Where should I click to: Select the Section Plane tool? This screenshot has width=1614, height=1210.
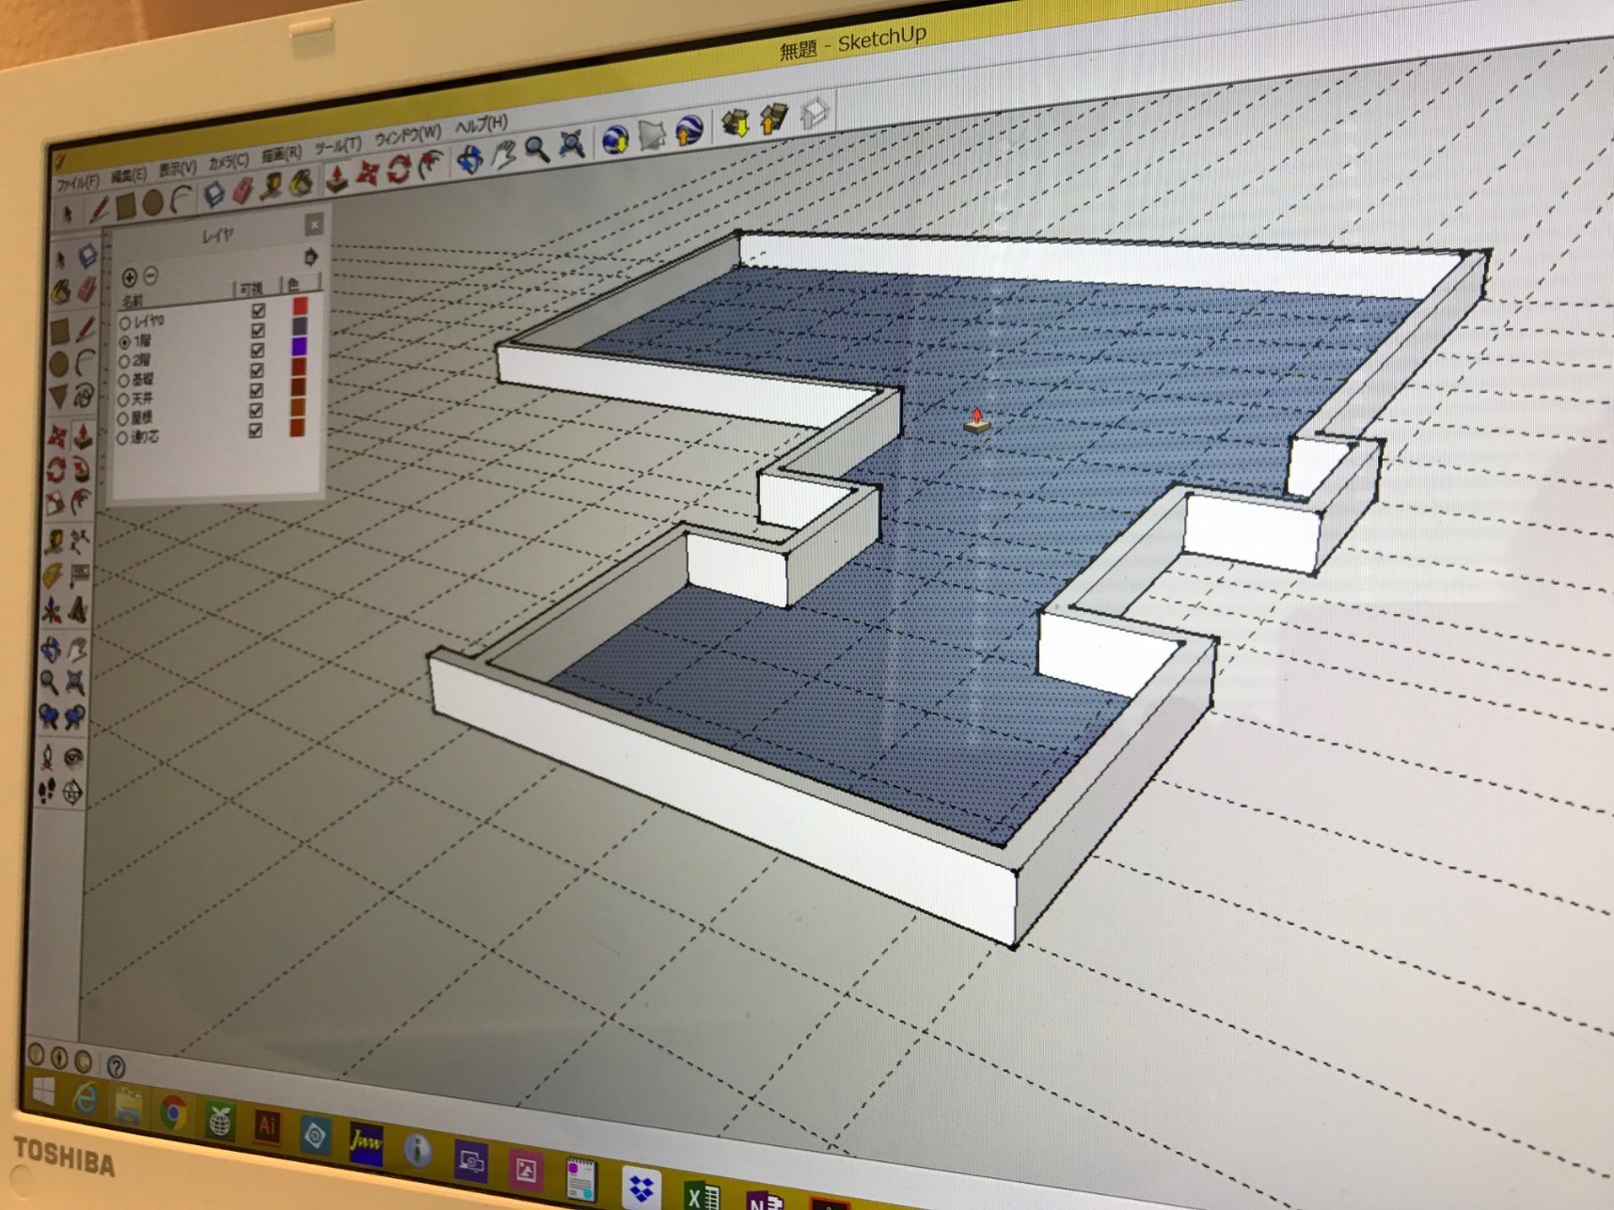click(x=72, y=793)
